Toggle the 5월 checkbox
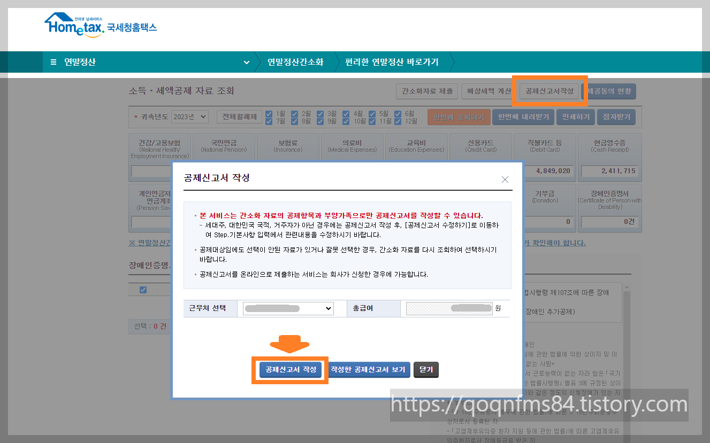The image size is (710, 443). coord(372,113)
